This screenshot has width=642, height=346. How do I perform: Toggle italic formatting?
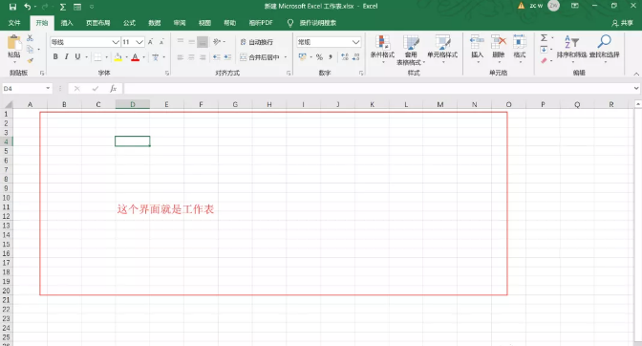click(66, 57)
